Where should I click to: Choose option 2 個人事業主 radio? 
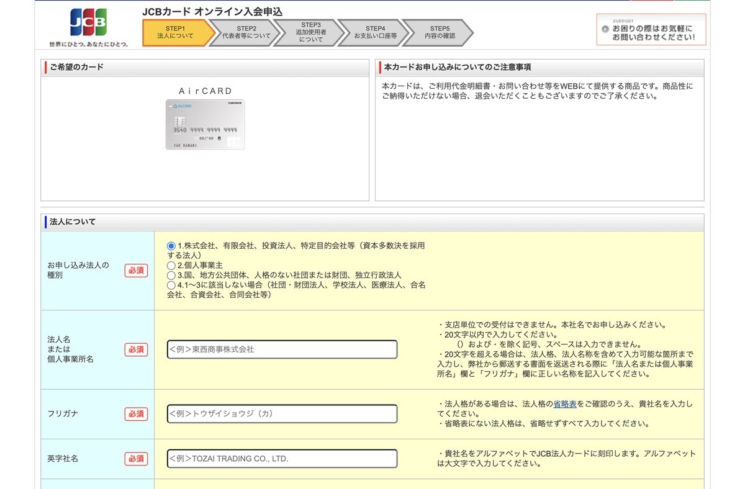(x=171, y=265)
